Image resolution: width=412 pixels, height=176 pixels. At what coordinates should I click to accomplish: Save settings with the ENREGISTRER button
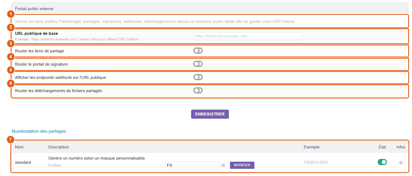coord(210,114)
